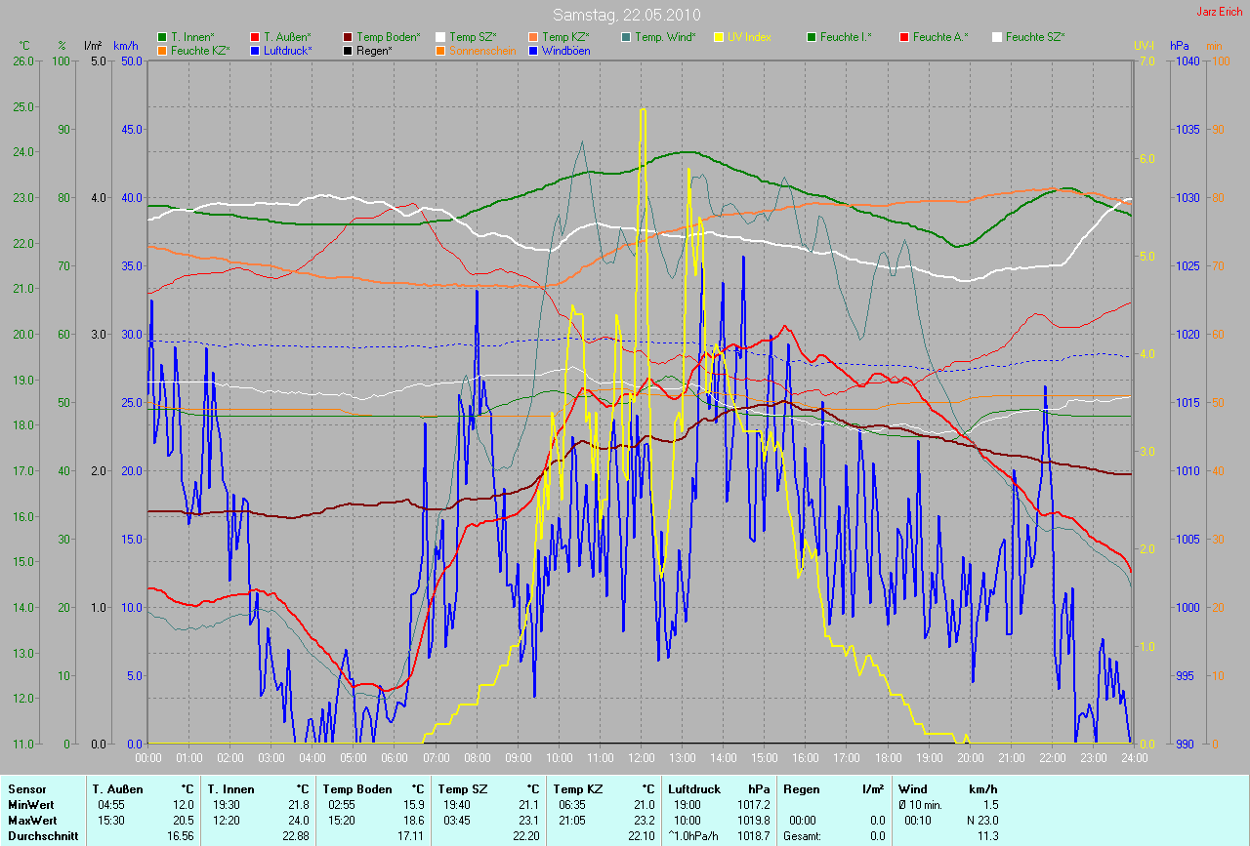Select the Temp KZ* legend label
This screenshot has width=1250, height=846.
coord(566,37)
